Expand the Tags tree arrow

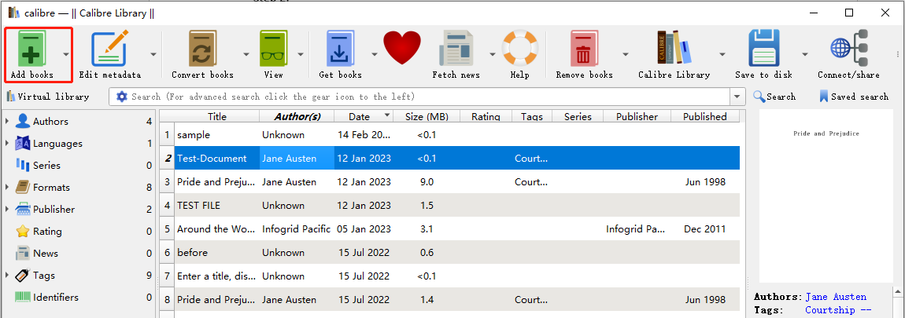tap(7, 276)
